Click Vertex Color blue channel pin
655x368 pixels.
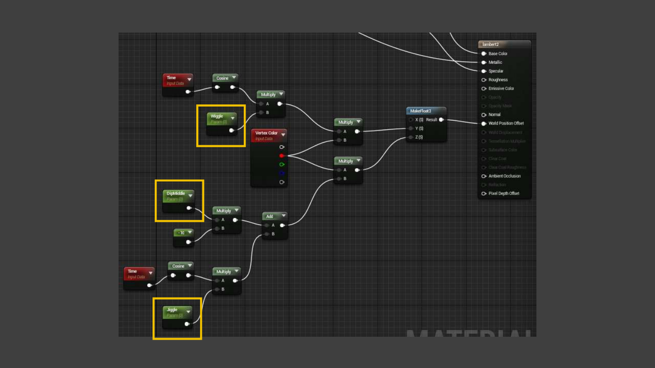pos(282,173)
